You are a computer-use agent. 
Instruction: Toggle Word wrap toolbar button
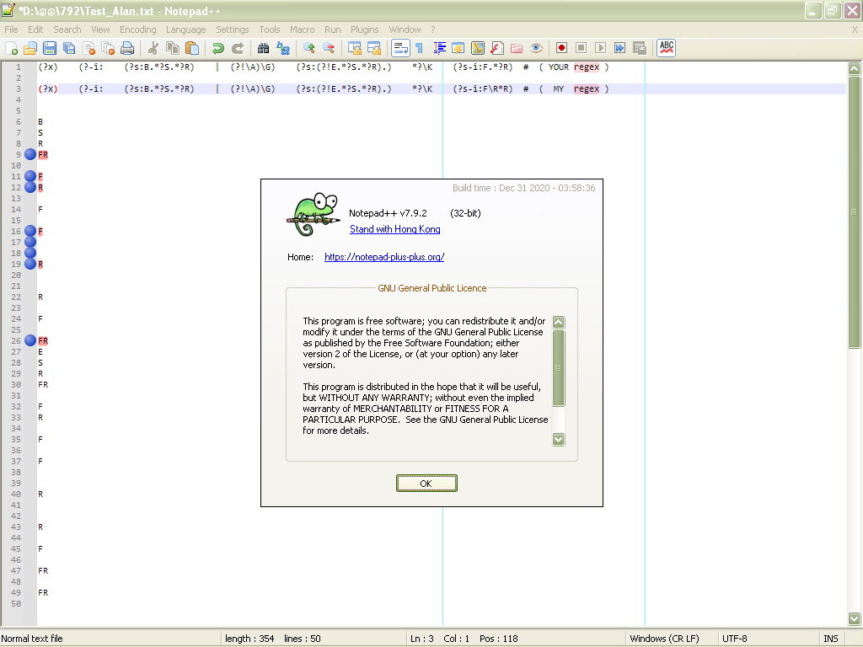(x=400, y=48)
